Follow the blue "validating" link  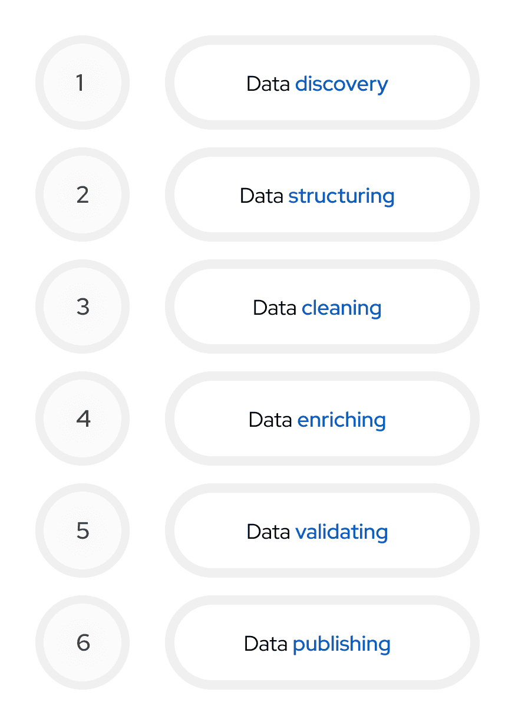click(341, 532)
